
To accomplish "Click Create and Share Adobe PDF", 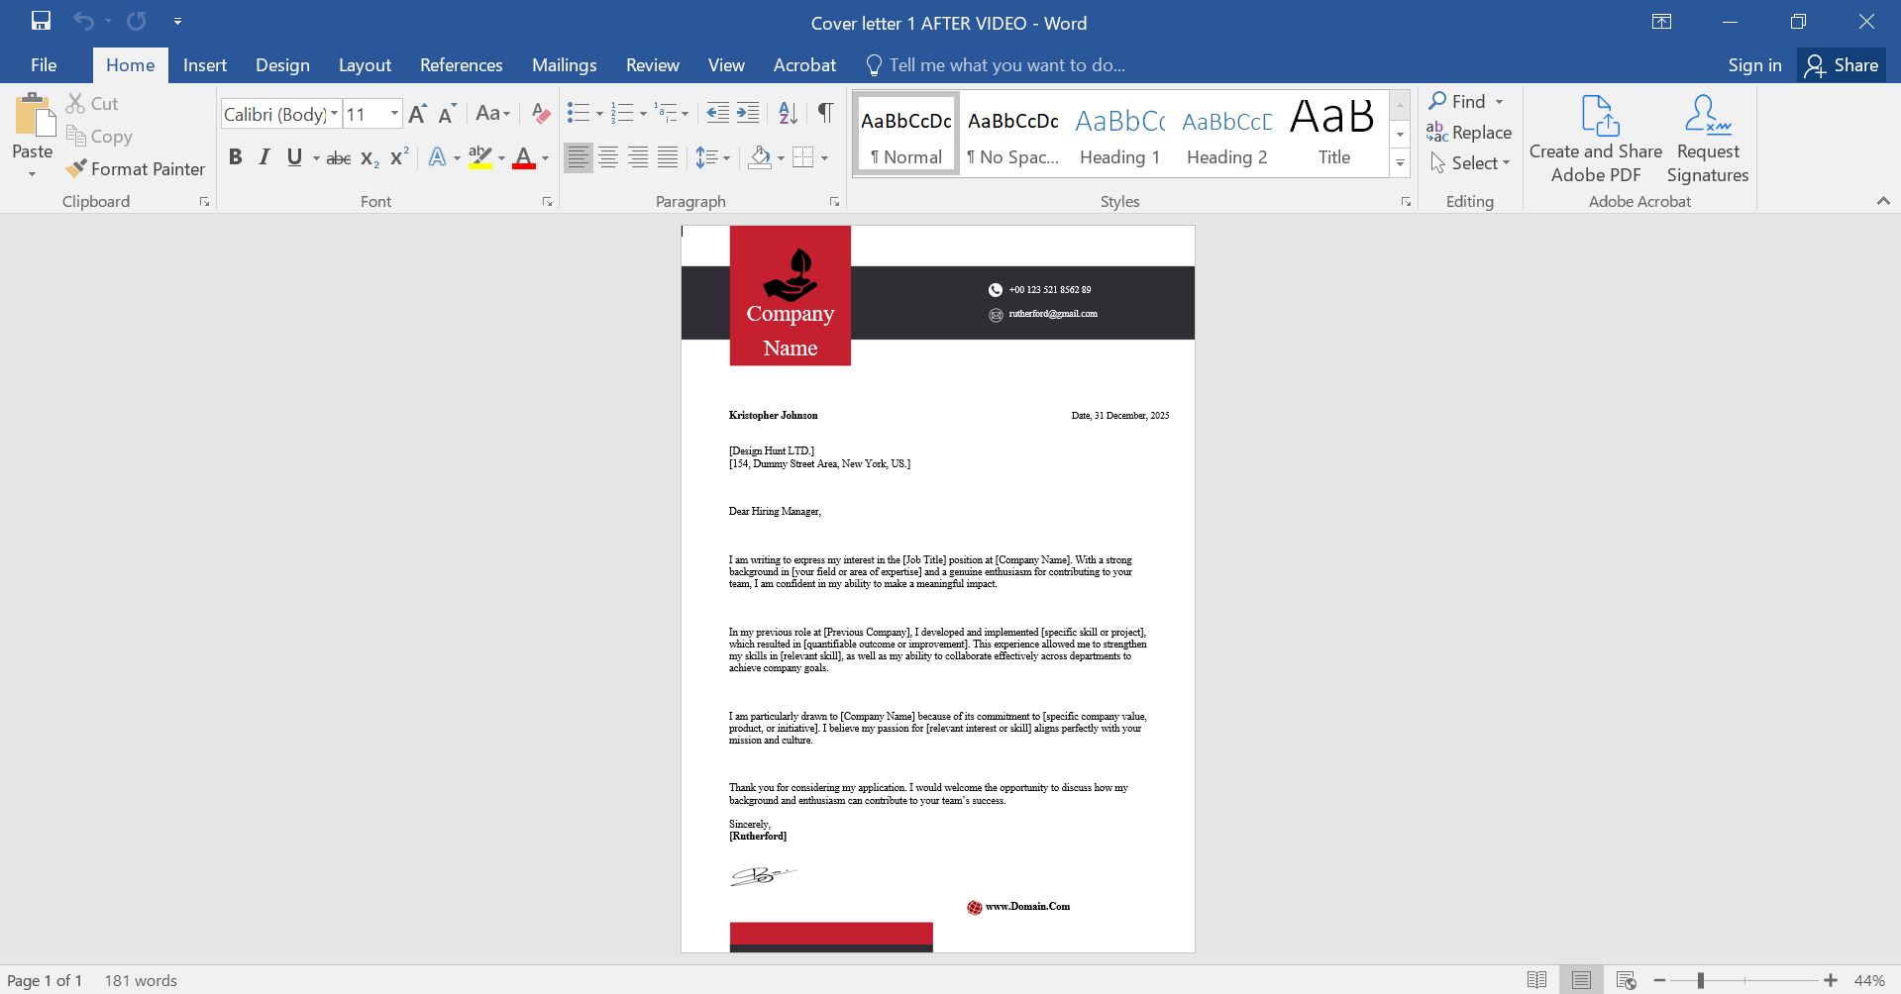I will point(1594,137).
